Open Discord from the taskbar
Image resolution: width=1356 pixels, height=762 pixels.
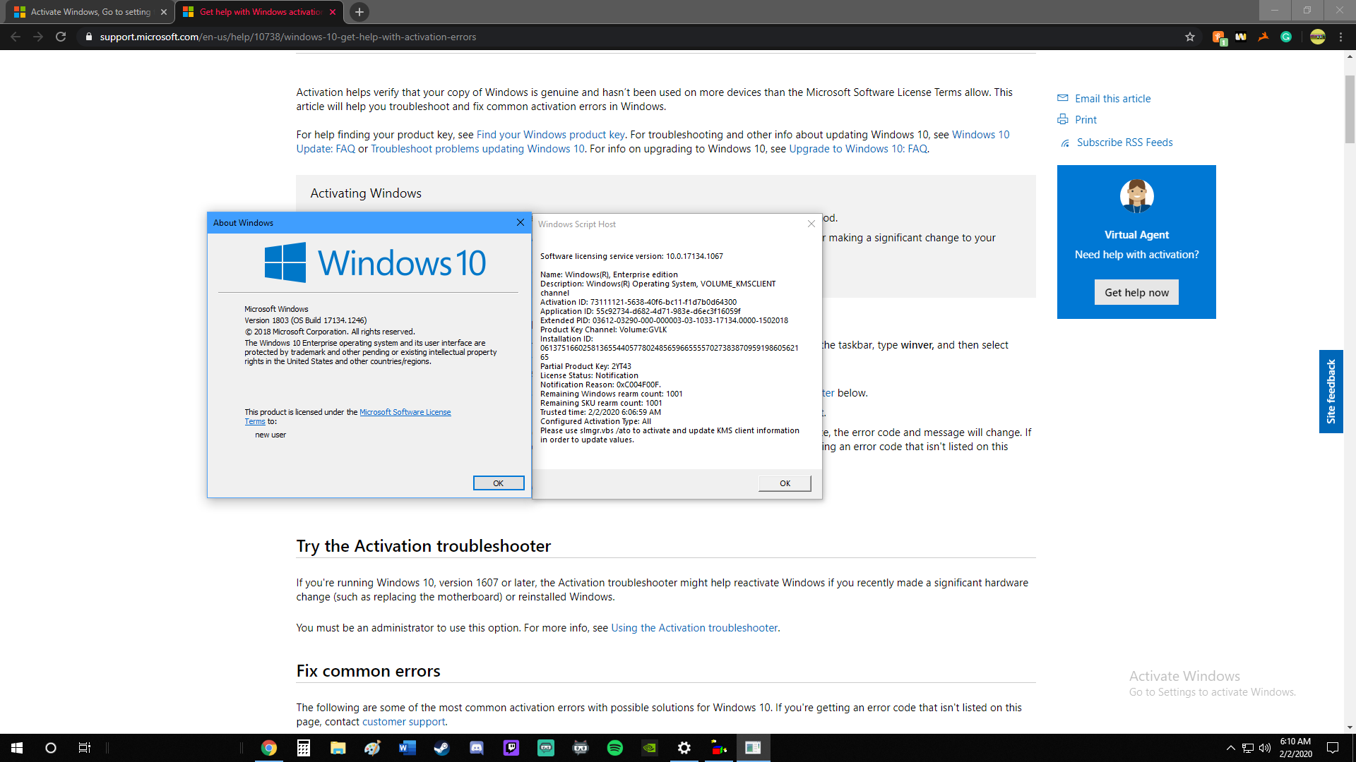(x=477, y=748)
